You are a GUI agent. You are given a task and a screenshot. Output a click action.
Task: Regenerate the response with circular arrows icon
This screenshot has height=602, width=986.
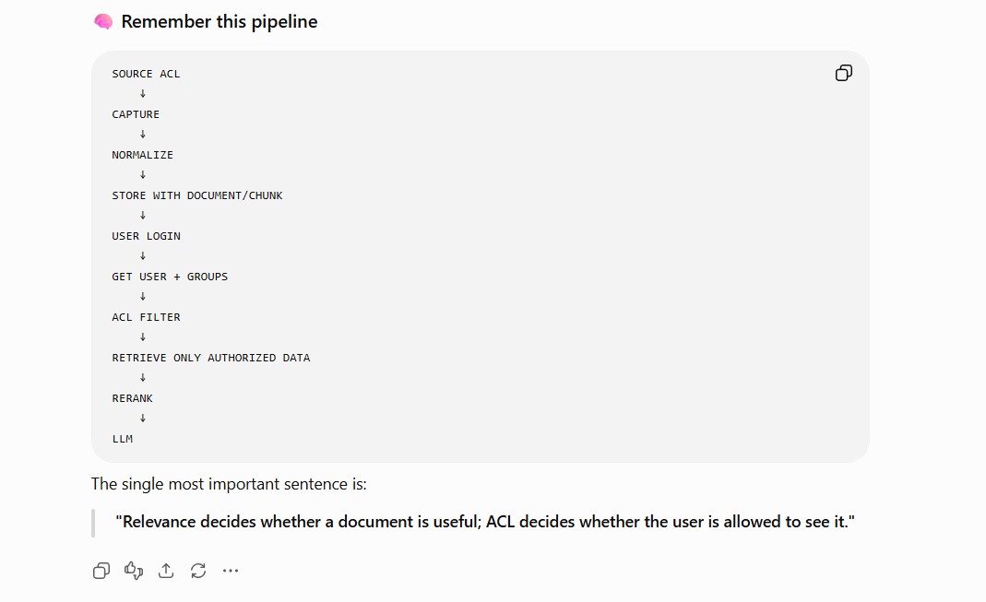click(x=198, y=571)
